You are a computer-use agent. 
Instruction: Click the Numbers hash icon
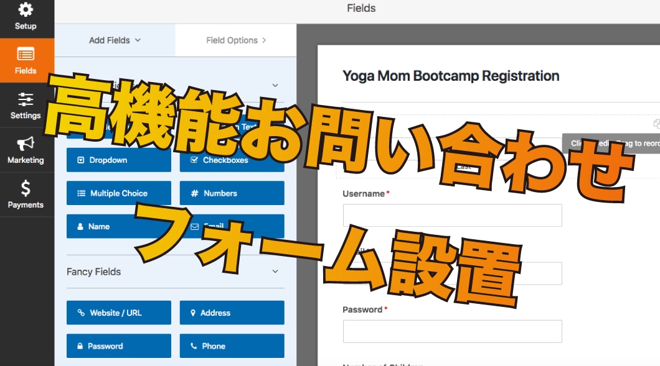(x=194, y=193)
